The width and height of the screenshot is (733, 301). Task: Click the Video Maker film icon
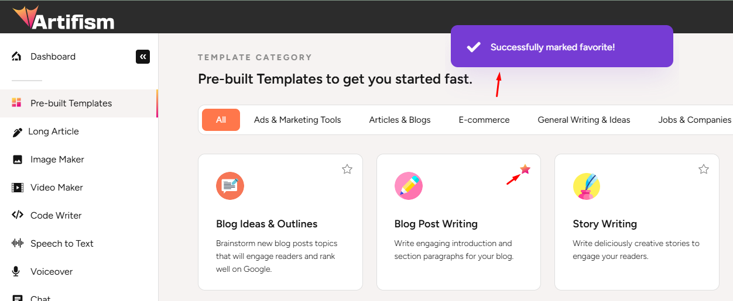18,188
